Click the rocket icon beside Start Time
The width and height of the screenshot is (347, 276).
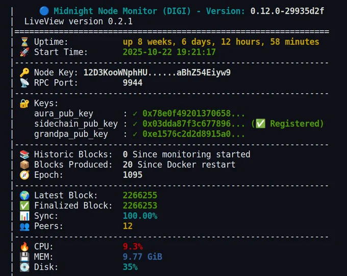24,52
